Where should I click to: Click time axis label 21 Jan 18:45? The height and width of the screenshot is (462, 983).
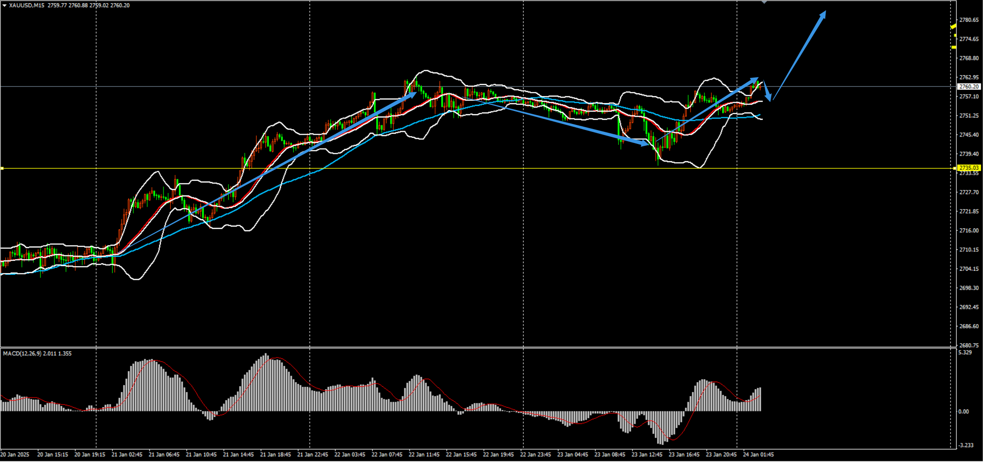[x=275, y=455]
